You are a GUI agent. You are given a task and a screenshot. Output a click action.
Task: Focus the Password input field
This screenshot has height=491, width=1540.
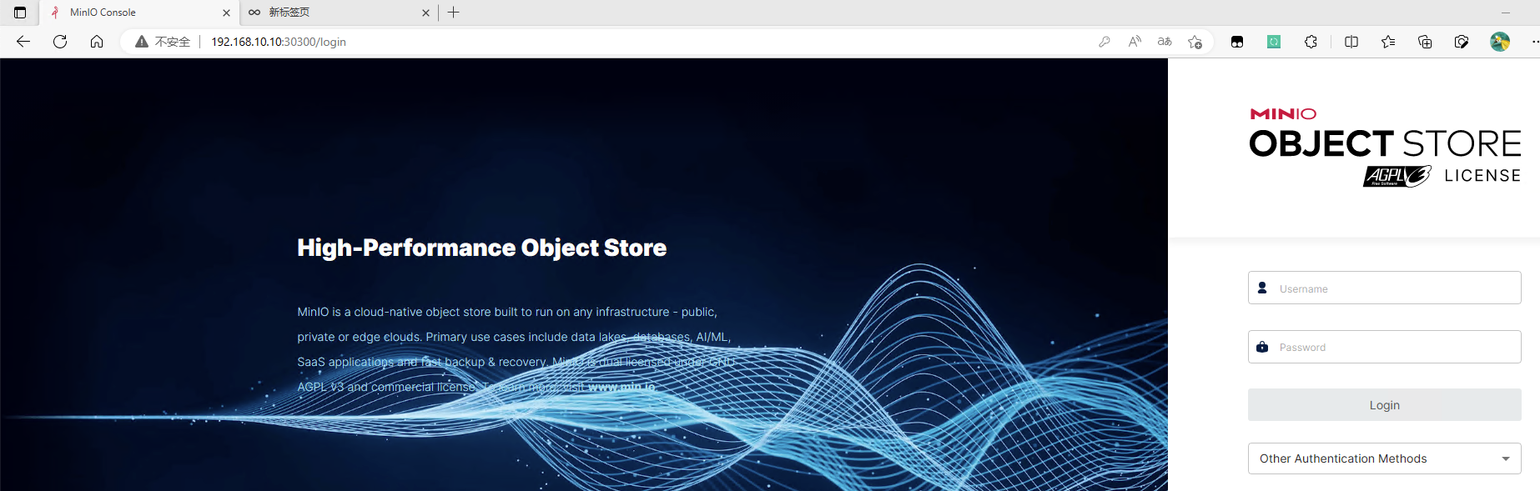coord(1385,347)
